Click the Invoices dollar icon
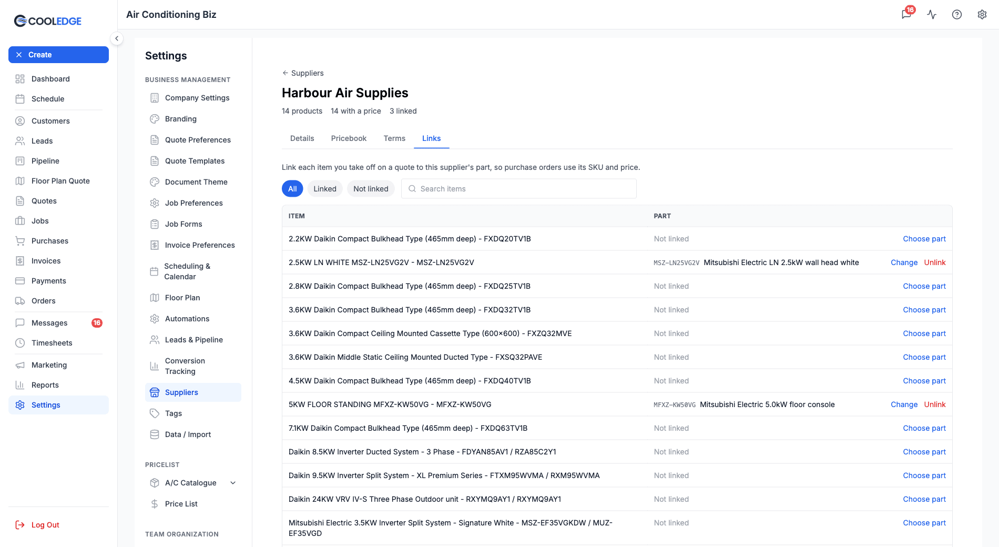Screen dimensions: 999x547 point(20,261)
